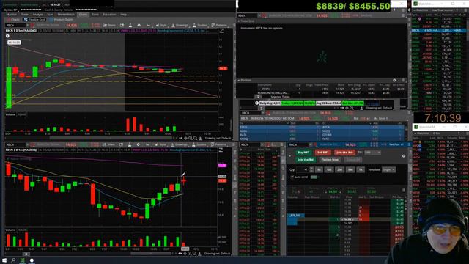Click zoom out magnifier below lower chart
Viewport: 469px width, 264px height.
[x=195, y=254]
